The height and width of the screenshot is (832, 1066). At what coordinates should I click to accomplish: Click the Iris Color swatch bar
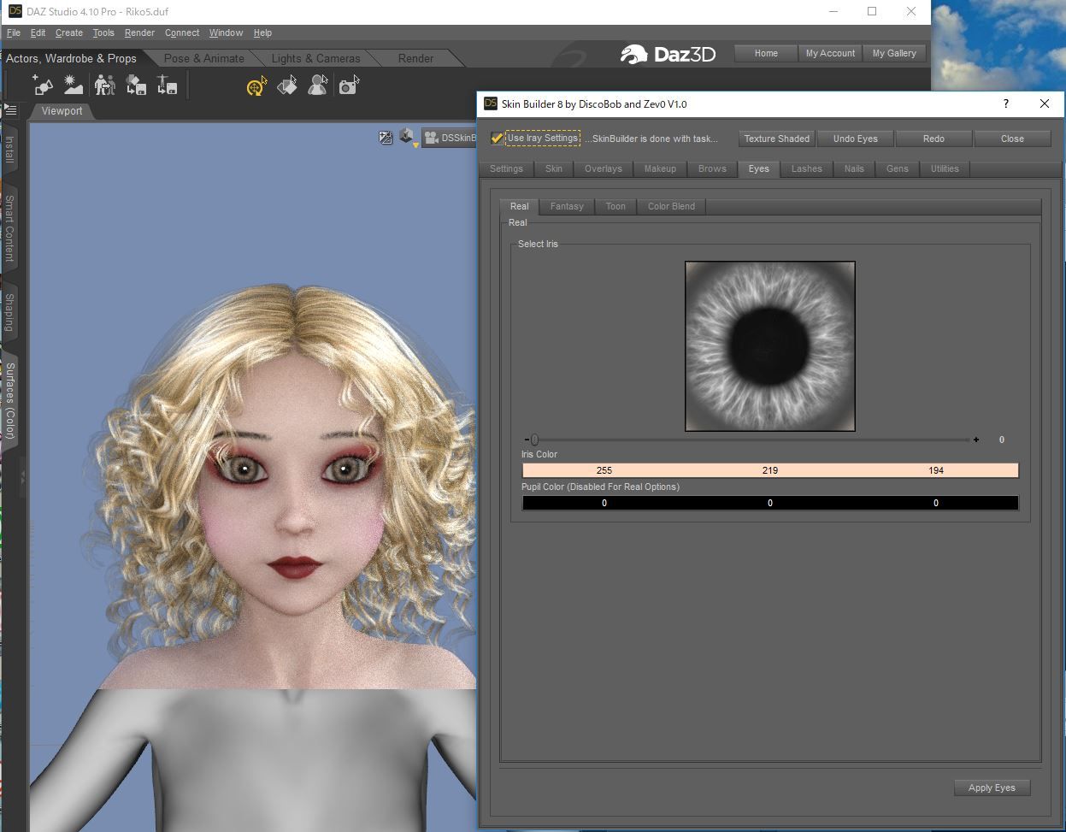[770, 470]
